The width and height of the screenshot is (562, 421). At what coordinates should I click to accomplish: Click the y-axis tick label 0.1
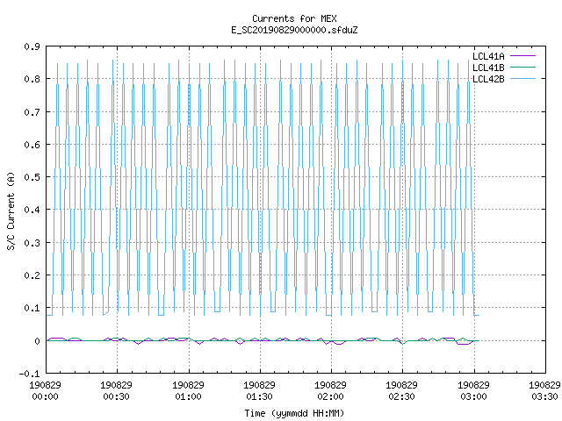click(x=32, y=308)
